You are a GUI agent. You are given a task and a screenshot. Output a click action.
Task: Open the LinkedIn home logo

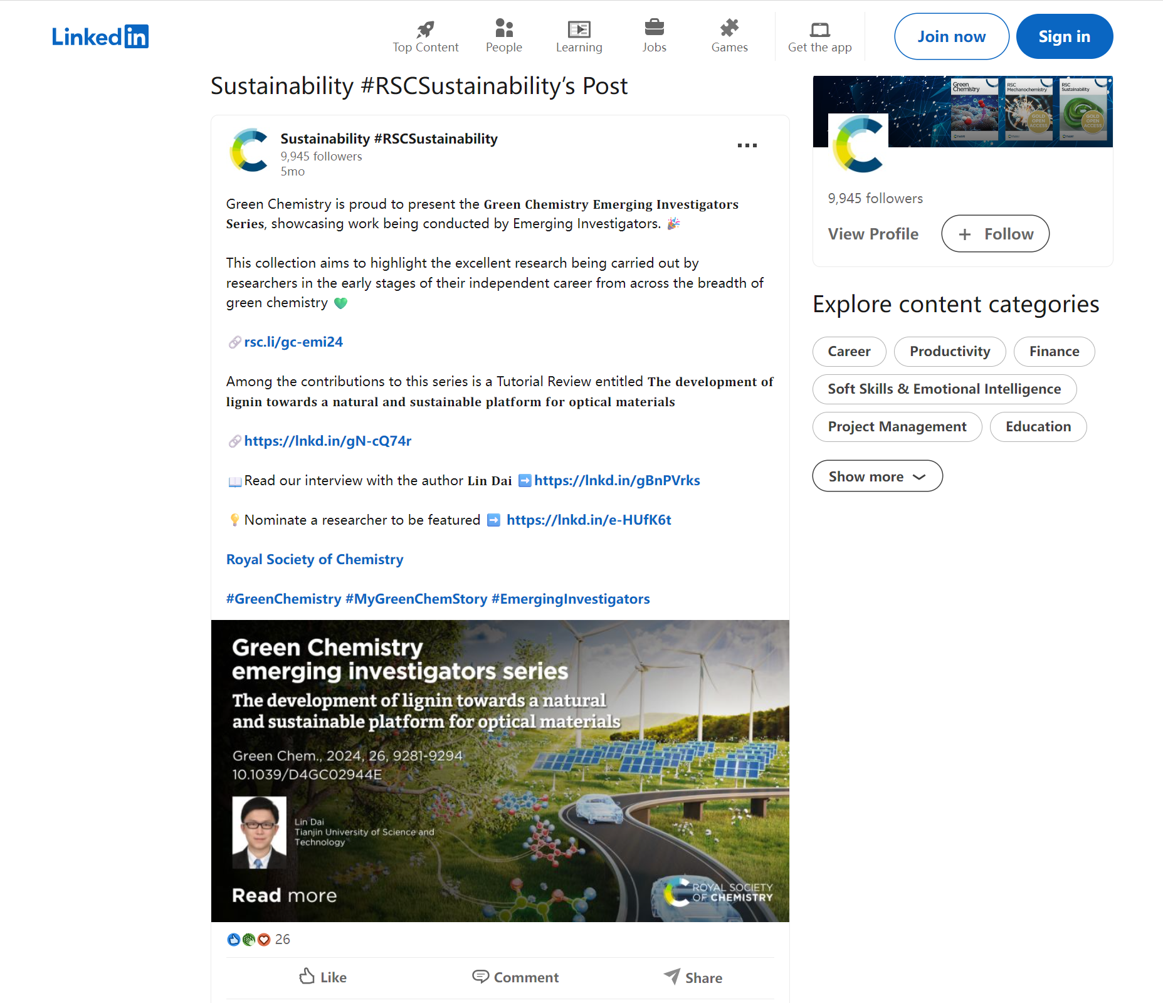[x=100, y=36]
